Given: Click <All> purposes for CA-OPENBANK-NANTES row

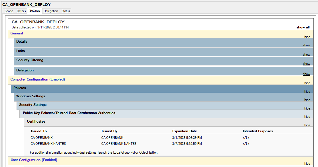Looking at the screenshot, I should [x=246, y=144].
